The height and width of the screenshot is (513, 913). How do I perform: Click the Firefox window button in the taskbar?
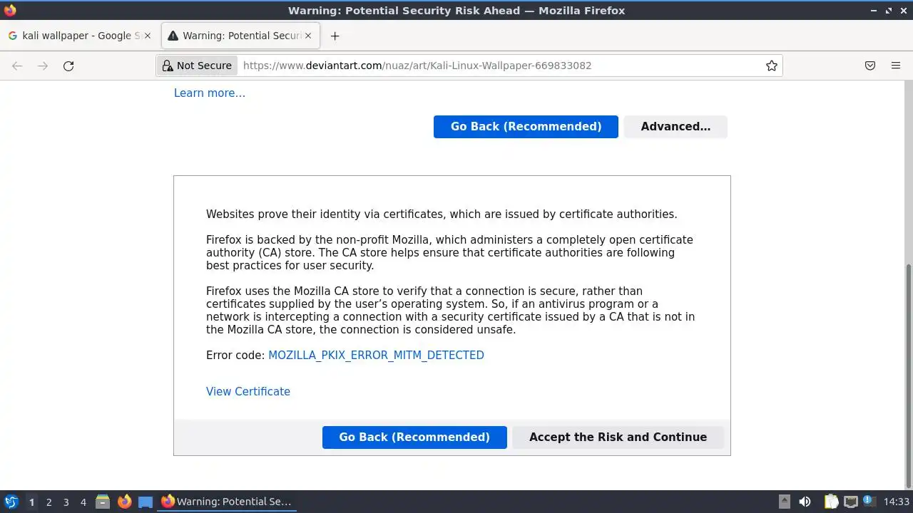point(226,502)
